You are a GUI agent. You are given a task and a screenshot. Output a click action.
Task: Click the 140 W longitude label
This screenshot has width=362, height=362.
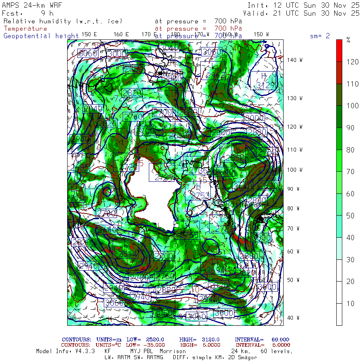point(295,60)
